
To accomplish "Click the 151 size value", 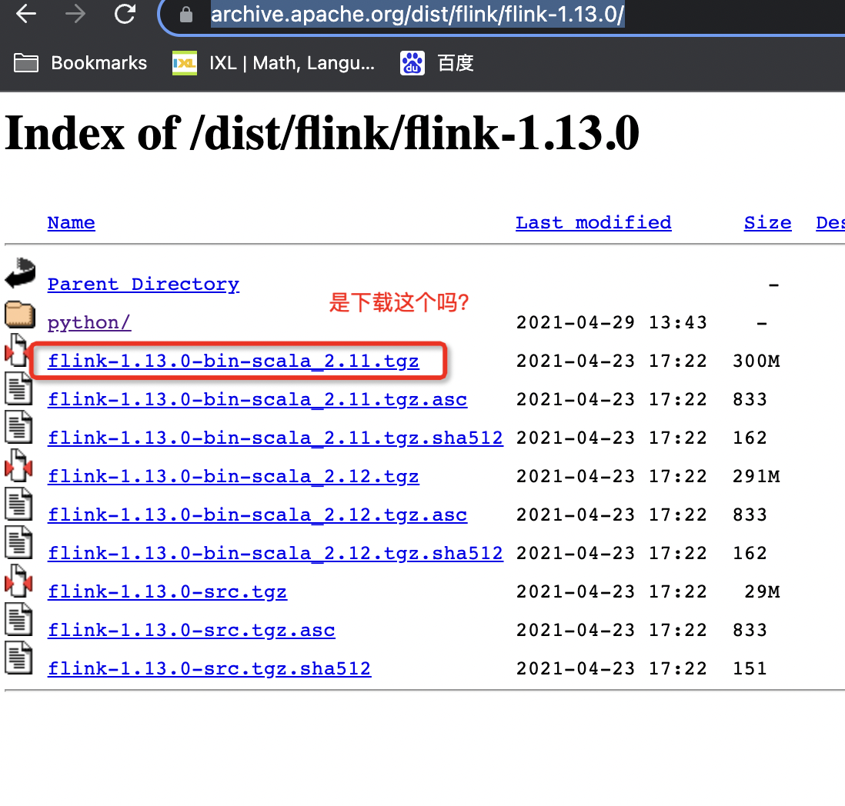I will pyautogui.click(x=750, y=668).
